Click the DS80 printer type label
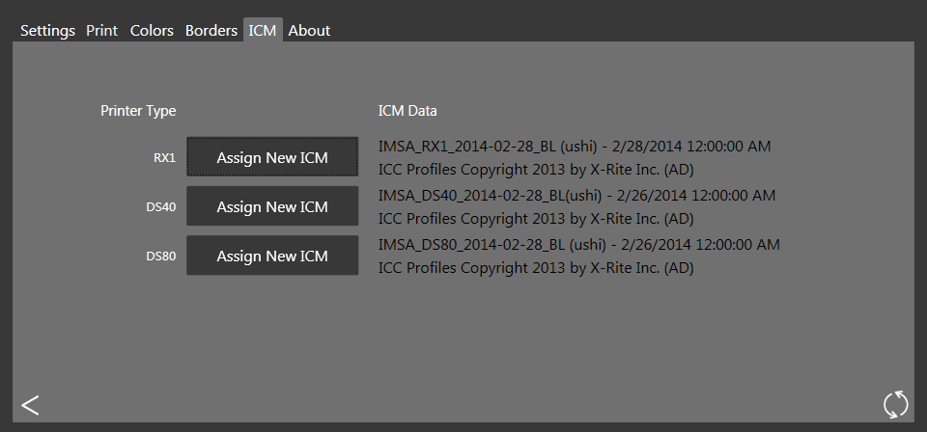Viewport: 927px width, 432px height. (161, 256)
